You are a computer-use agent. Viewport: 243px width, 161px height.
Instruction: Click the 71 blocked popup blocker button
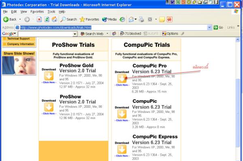131,33
